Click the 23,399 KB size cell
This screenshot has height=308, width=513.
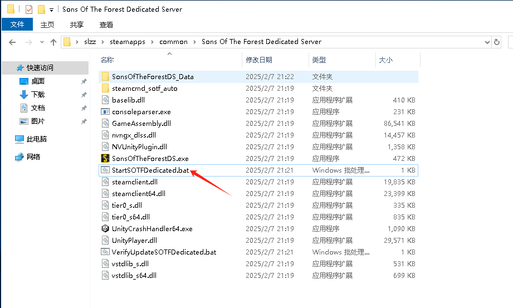(x=399, y=194)
